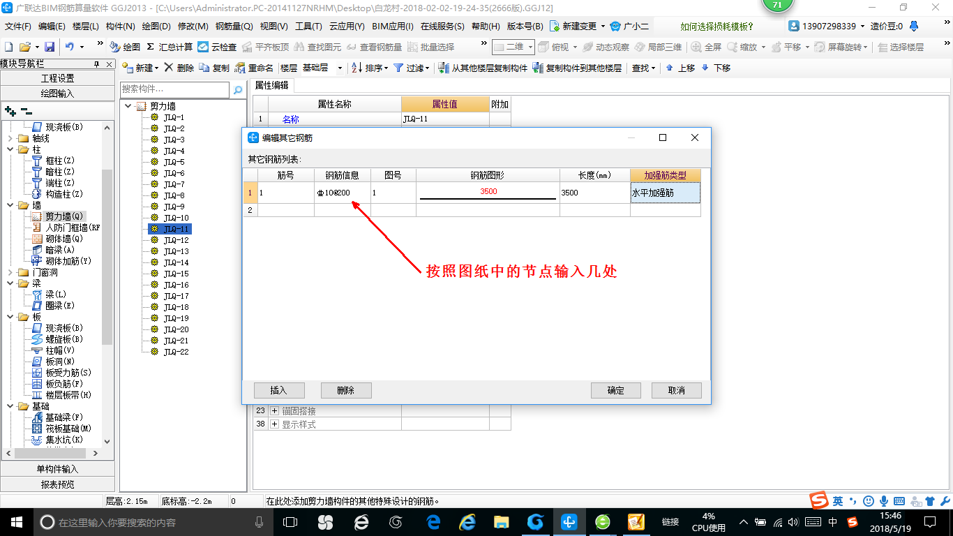
Task: Move component down with 下移
Action: (716, 68)
